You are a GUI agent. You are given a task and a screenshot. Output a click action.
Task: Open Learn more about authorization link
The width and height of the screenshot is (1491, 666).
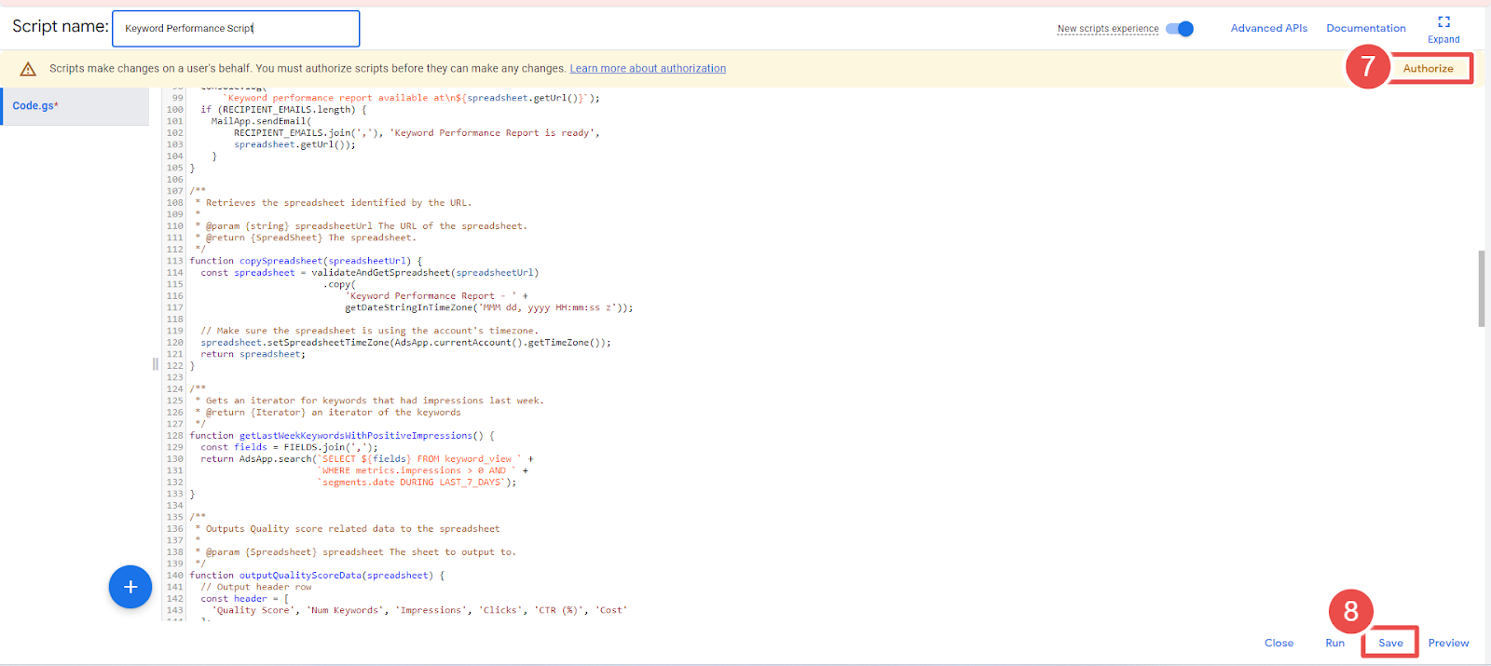tap(648, 68)
